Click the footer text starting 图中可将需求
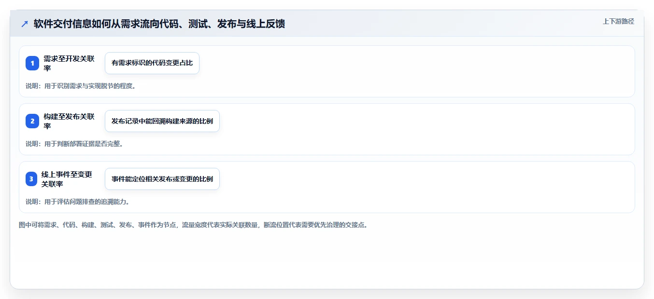 point(193,225)
